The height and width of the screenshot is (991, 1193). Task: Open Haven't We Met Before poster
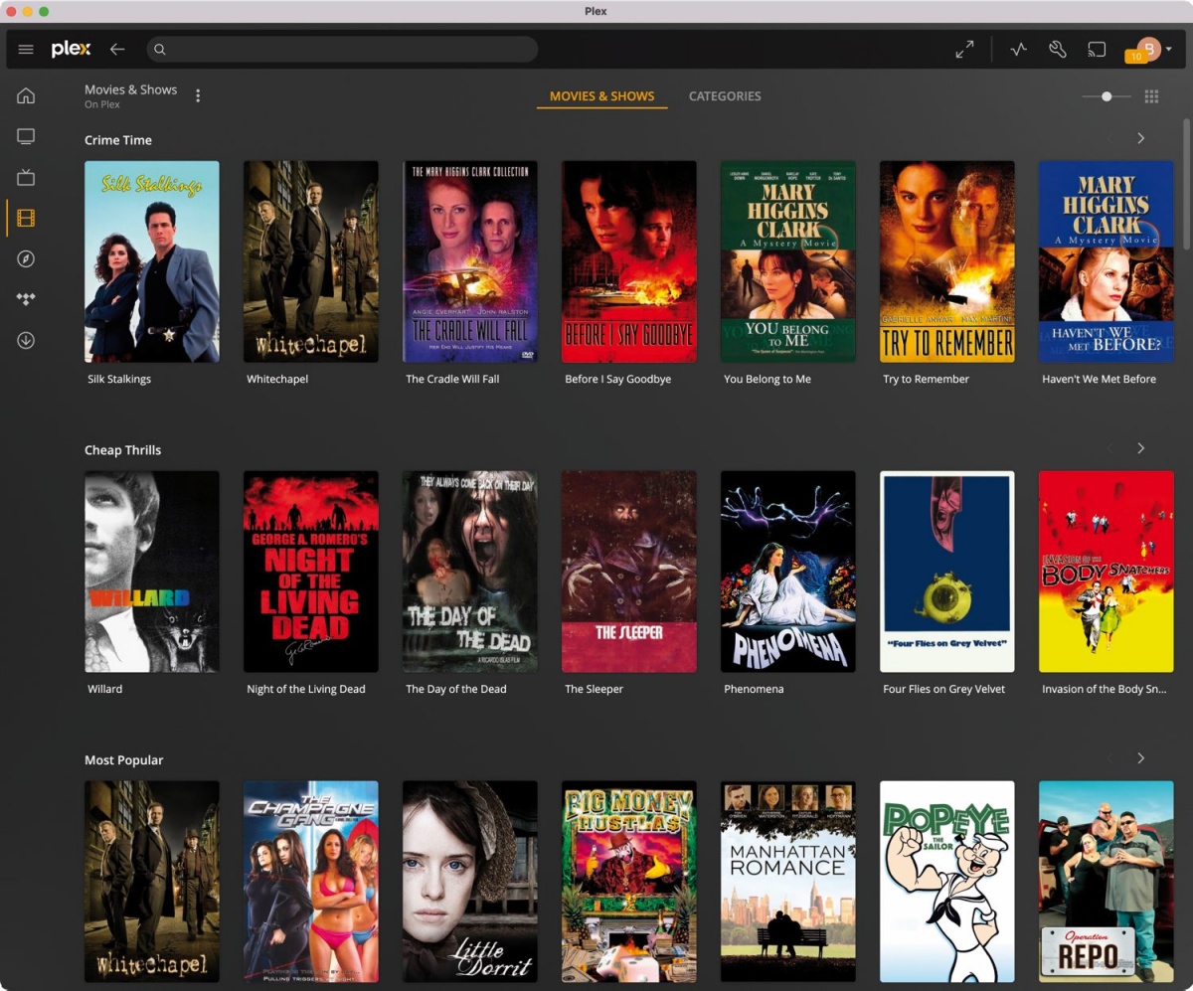click(1107, 261)
